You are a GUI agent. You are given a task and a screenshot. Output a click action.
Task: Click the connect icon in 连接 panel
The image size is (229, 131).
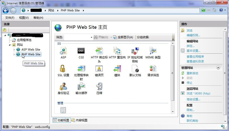coord(5,30)
